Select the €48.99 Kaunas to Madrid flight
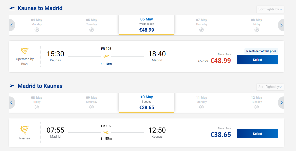Image resolution: width=296 pixels, height=151 pixels. (x=257, y=60)
